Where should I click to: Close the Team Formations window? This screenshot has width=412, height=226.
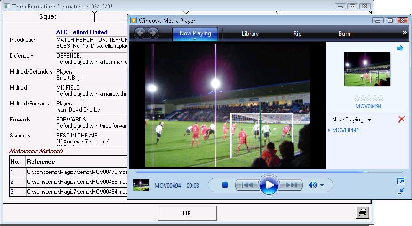364,6
